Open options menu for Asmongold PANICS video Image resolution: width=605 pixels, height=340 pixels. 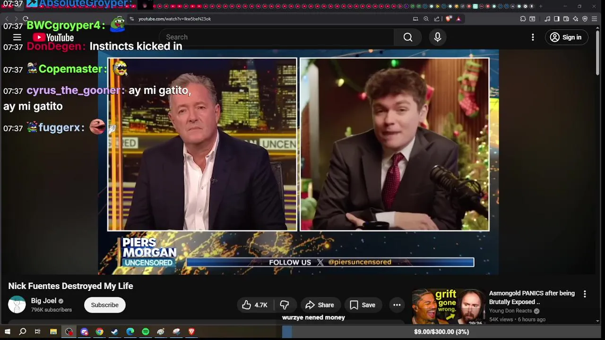coord(585,294)
